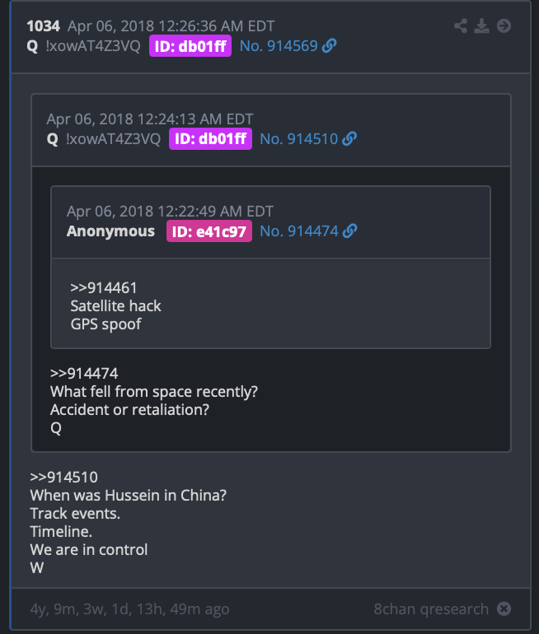The image size is (539, 634).
Task: Remove the 8chan qresearch filter with the X icon
Action: pos(504,608)
